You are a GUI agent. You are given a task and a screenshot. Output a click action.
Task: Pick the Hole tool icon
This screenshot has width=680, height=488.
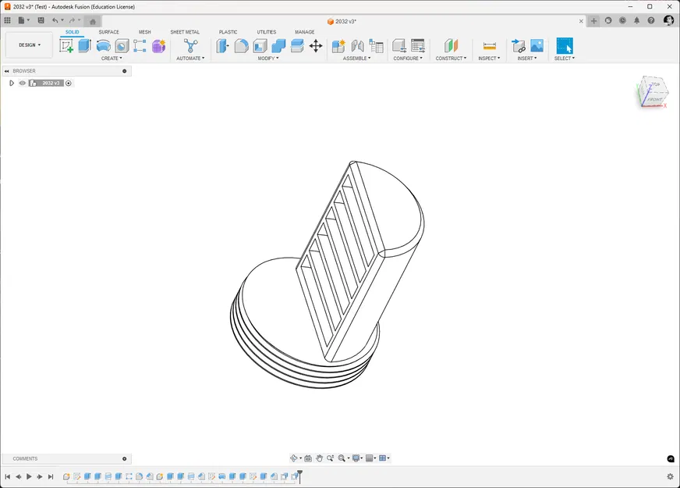coord(122,46)
